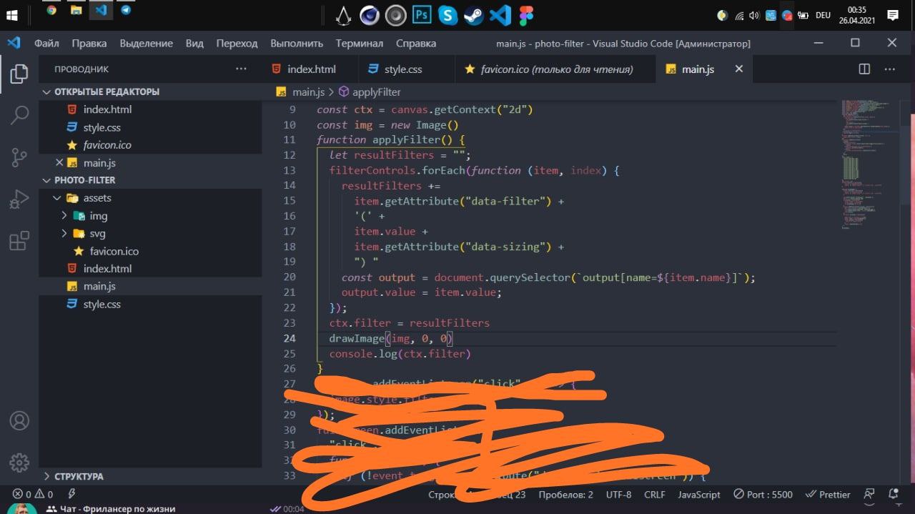Open the Accounts menu icon
Screen dimensions: 915x514
(19, 420)
